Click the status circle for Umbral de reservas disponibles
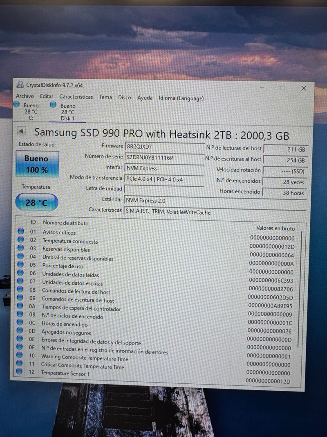Image resolution: width=327 pixels, height=437 pixels. pyautogui.click(x=20, y=256)
